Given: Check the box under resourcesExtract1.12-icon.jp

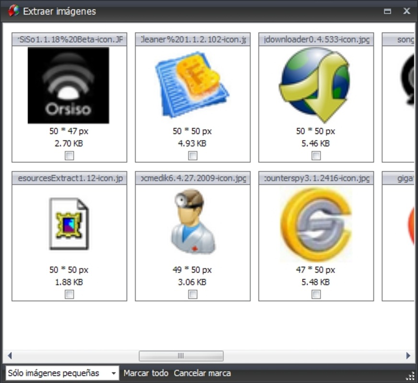Looking at the screenshot, I should (69, 295).
